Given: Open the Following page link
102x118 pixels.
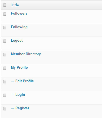Looking at the screenshot, I should click(19, 27).
